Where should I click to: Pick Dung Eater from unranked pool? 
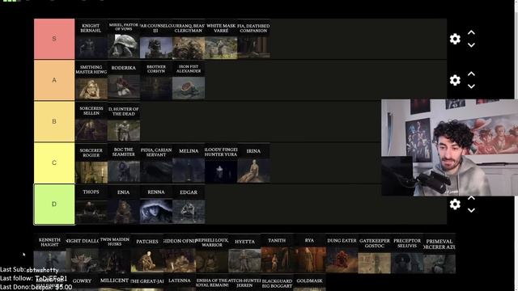342,253
